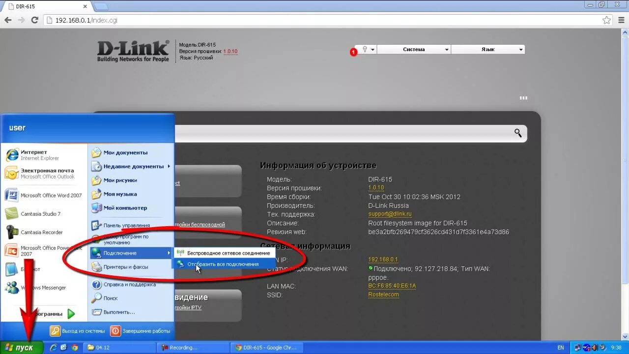This screenshot has height=354, width=629.
Task: Click the web revision hash value
Action: [439, 232]
